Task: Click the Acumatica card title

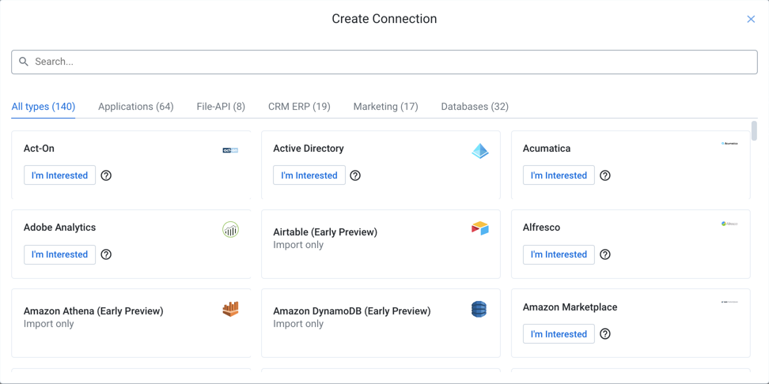Action: point(547,148)
